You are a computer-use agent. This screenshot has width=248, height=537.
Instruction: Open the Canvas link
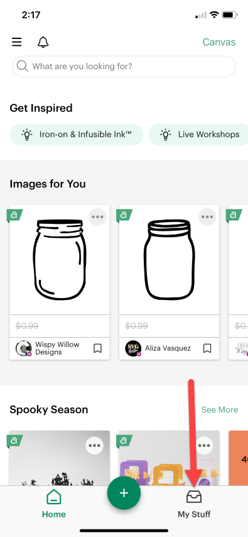click(219, 42)
